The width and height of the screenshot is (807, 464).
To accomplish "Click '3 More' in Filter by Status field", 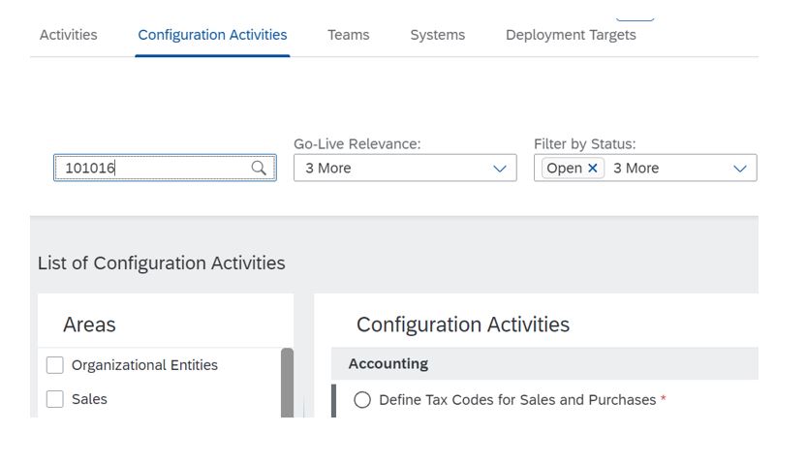I will tap(636, 169).
